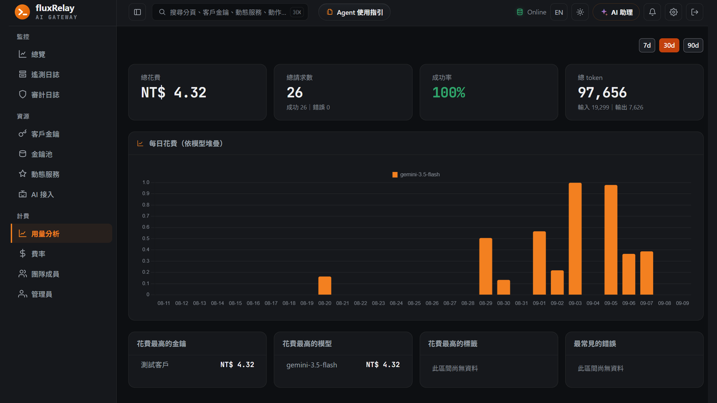The width and height of the screenshot is (717, 403).
Task: Open 管理員 in sidebar
Action: click(x=61, y=294)
